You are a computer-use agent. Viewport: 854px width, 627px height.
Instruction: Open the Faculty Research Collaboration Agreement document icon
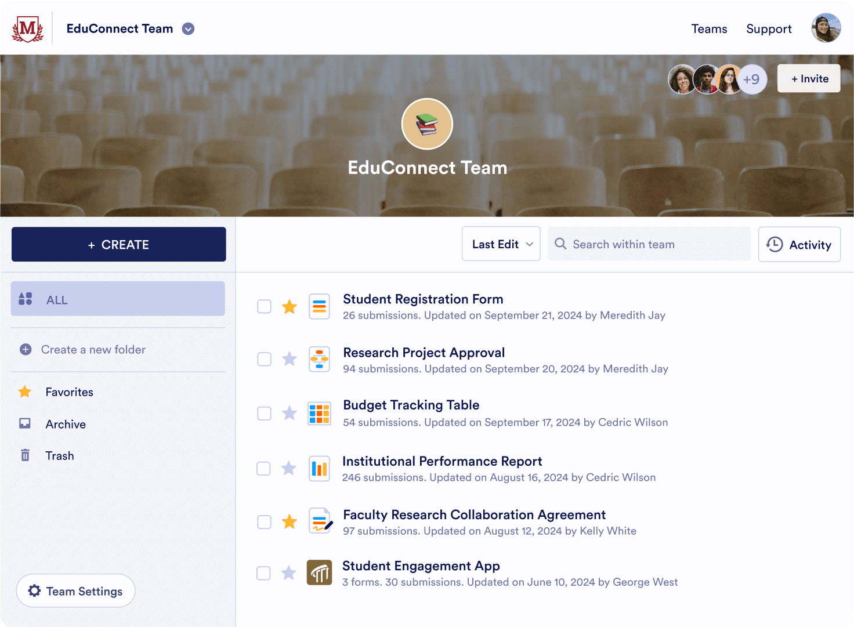(320, 521)
